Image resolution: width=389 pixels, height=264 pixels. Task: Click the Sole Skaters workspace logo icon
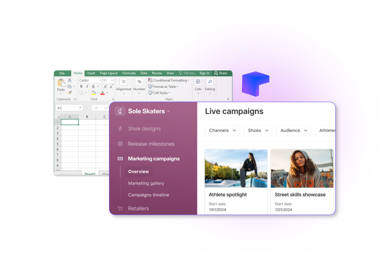pyautogui.click(x=120, y=111)
